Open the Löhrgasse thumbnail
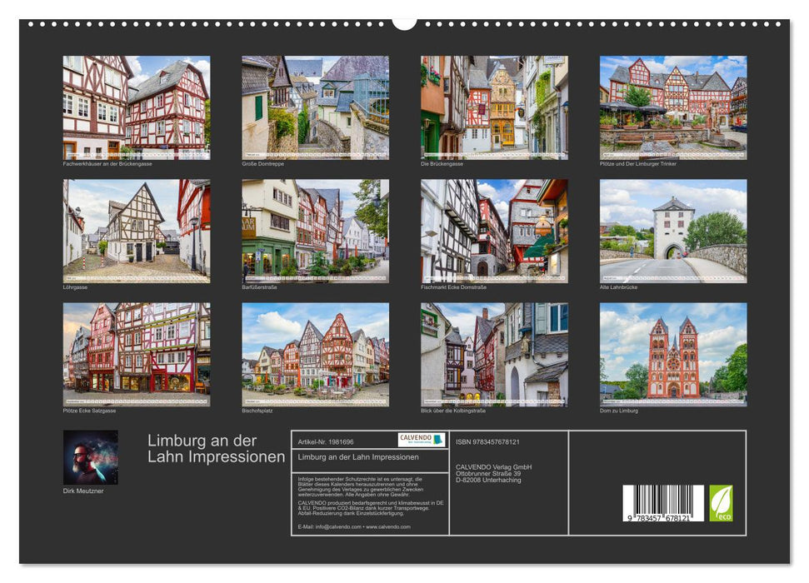The height and width of the screenshot is (583, 809). pos(137,231)
